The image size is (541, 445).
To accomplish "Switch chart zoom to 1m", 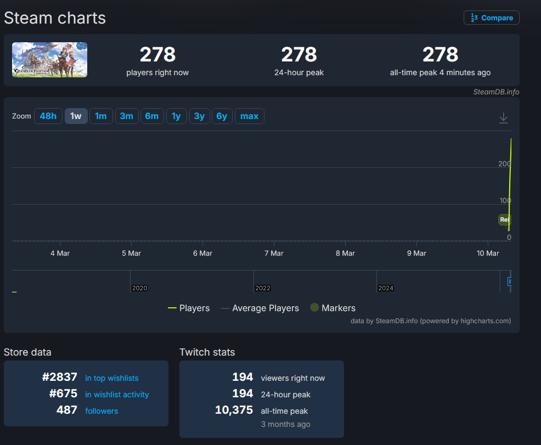I will tap(101, 116).
